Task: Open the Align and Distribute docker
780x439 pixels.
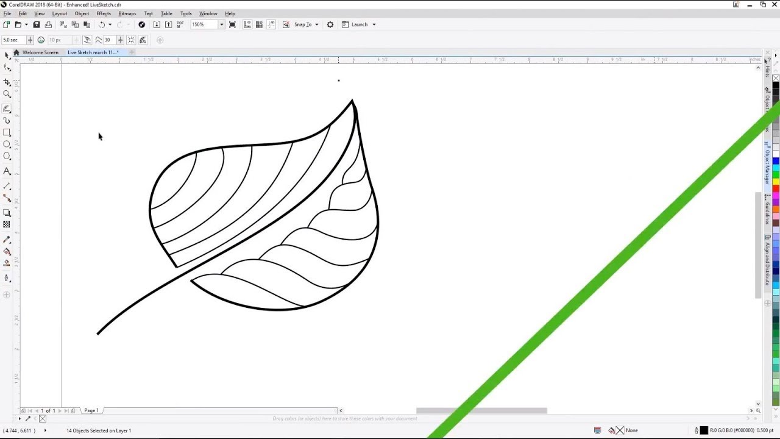Action: 767,256
